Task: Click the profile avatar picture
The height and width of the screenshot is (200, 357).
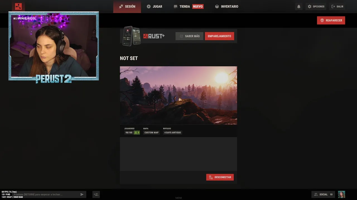Action: click(x=341, y=194)
